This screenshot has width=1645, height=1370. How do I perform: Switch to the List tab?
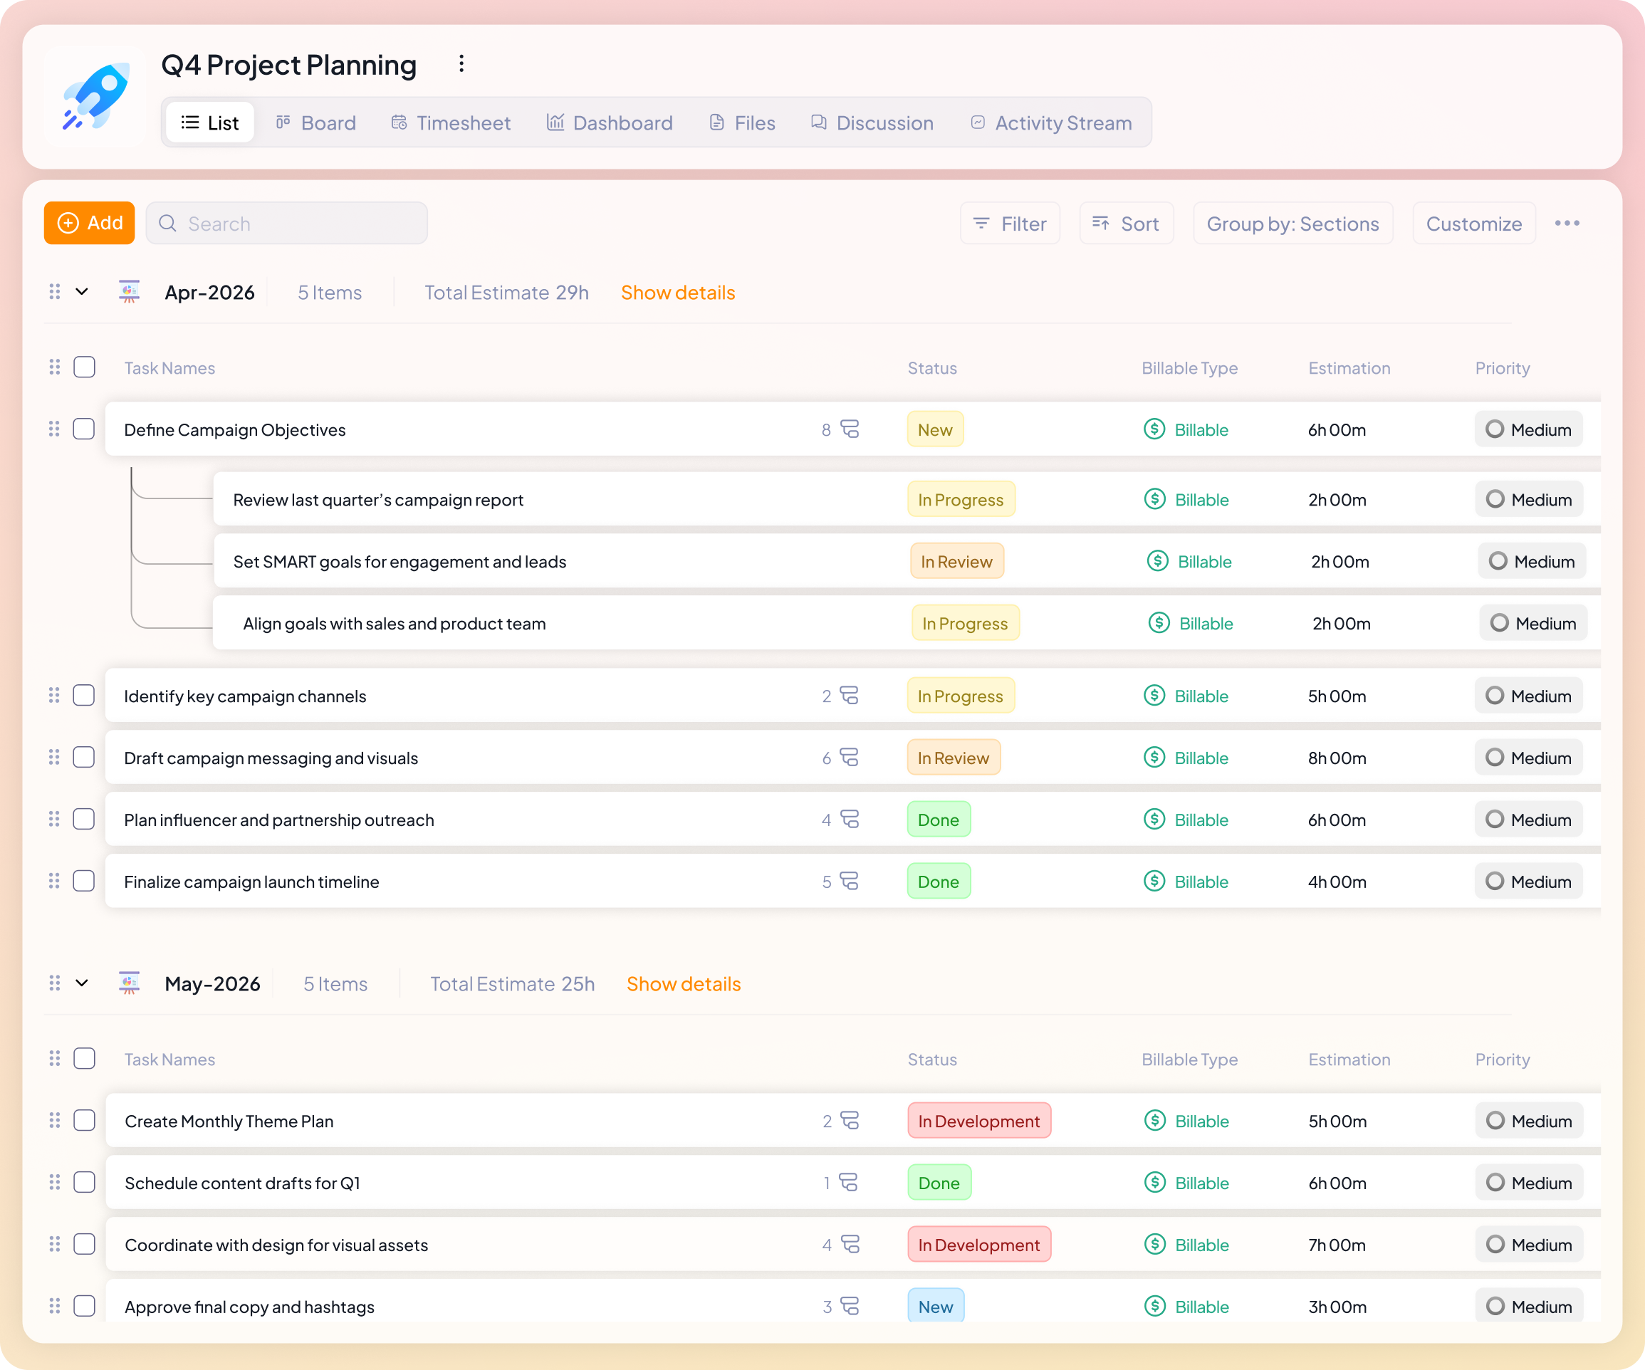coord(210,123)
